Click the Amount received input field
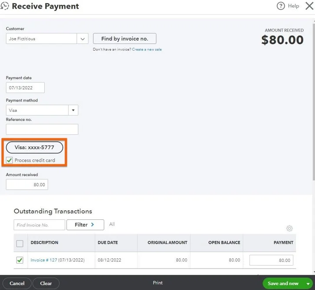The width and height of the screenshot is (315, 290). (x=27, y=184)
